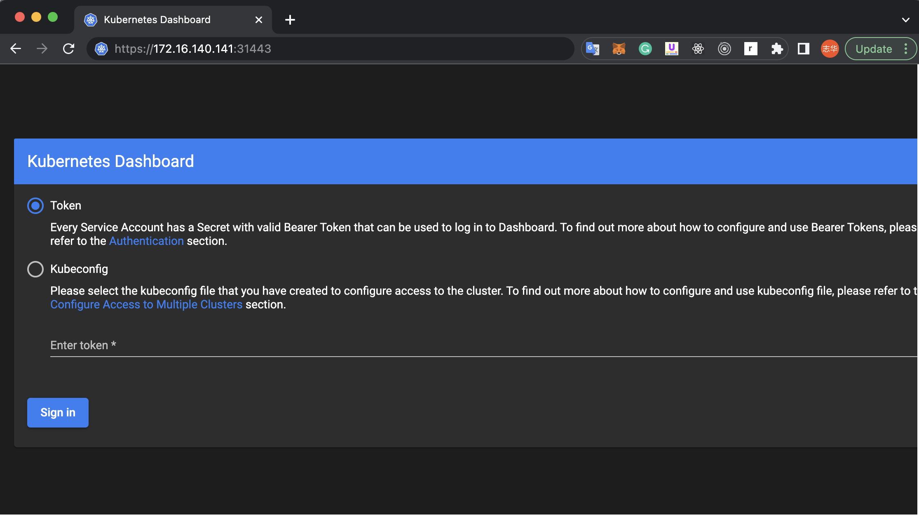919x517 pixels.
Task: Open the Google Translate extension
Action: [593, 49]
